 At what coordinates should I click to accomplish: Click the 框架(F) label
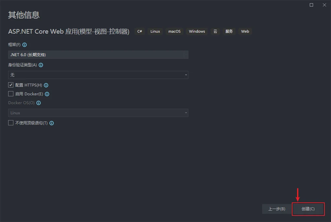14,45
